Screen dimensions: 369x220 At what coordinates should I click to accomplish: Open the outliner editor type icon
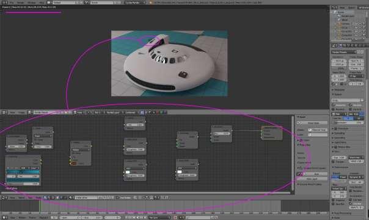pos(334,7)
